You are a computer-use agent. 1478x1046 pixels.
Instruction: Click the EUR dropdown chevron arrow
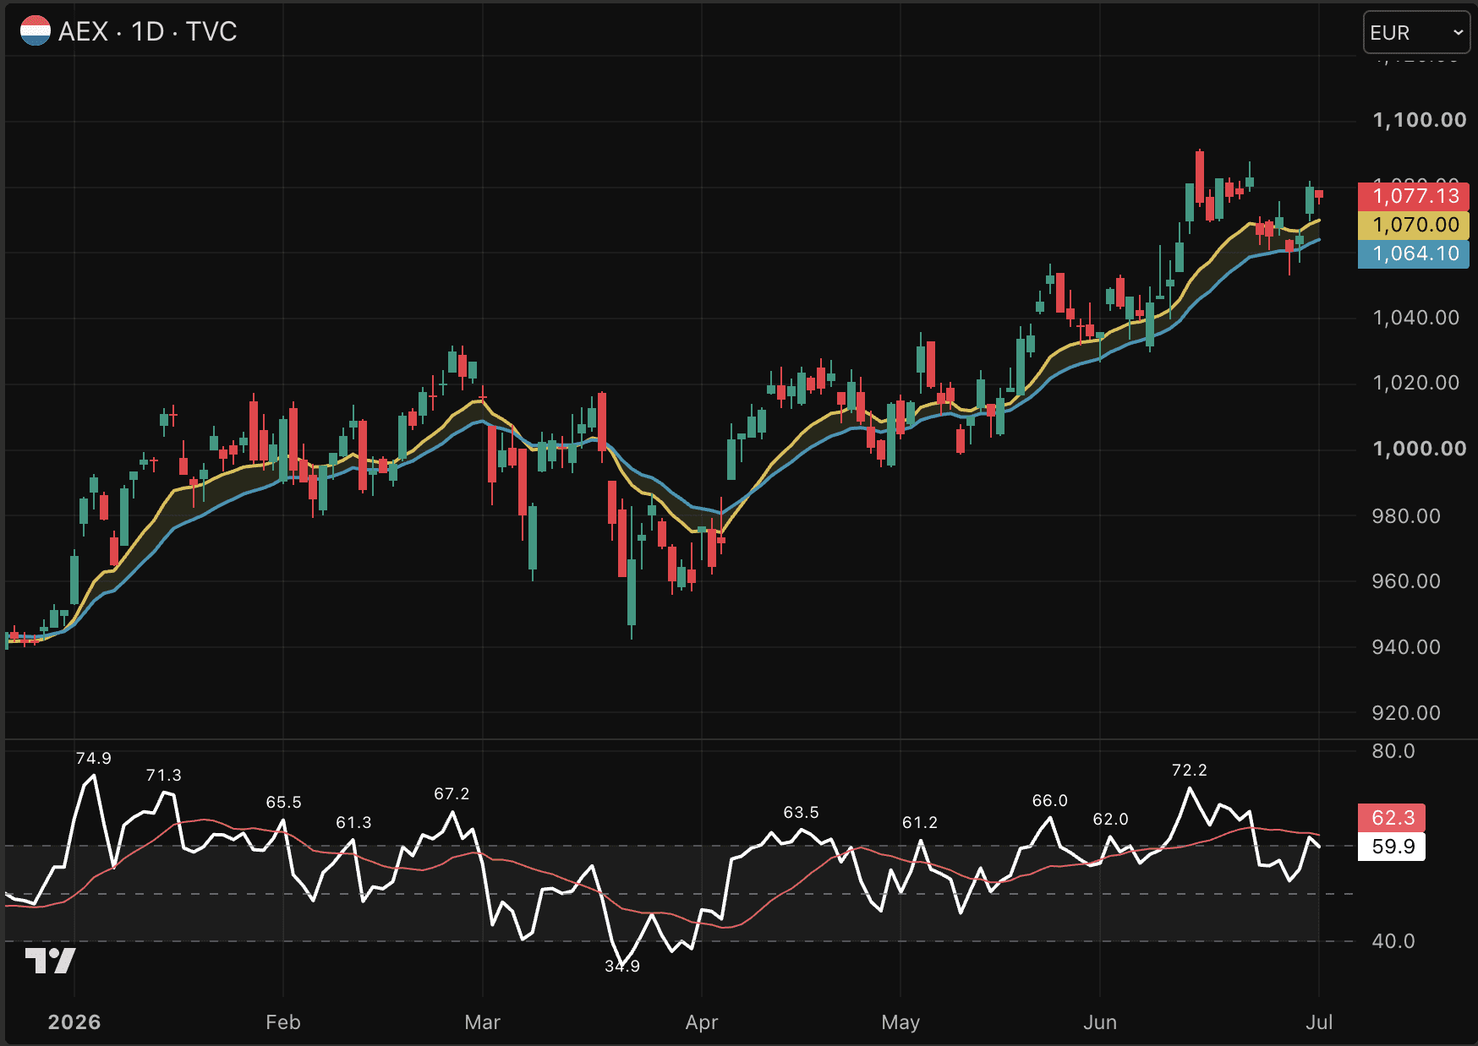(x=1458, y=33)
